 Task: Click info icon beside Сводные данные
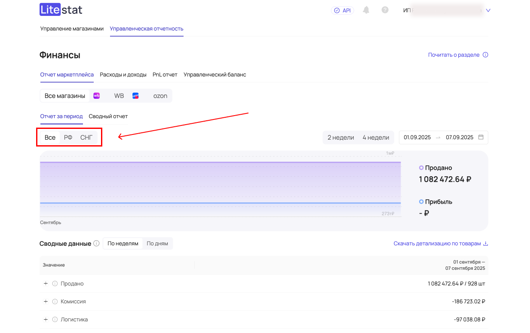[x=96, y=244]
